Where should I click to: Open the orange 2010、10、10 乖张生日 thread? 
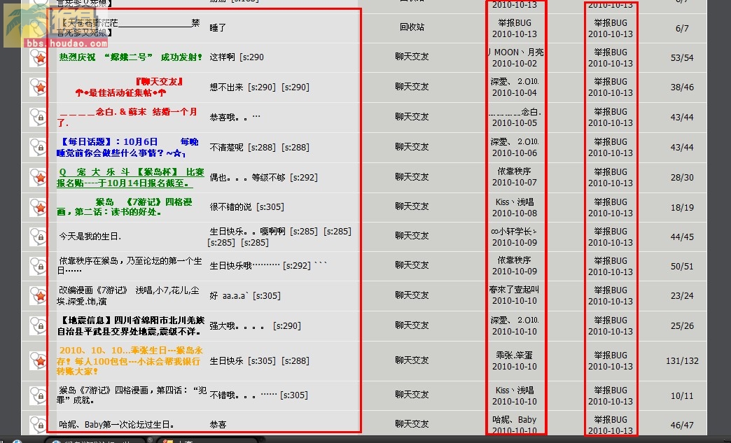pyautogui.click(x=130, y=360)
